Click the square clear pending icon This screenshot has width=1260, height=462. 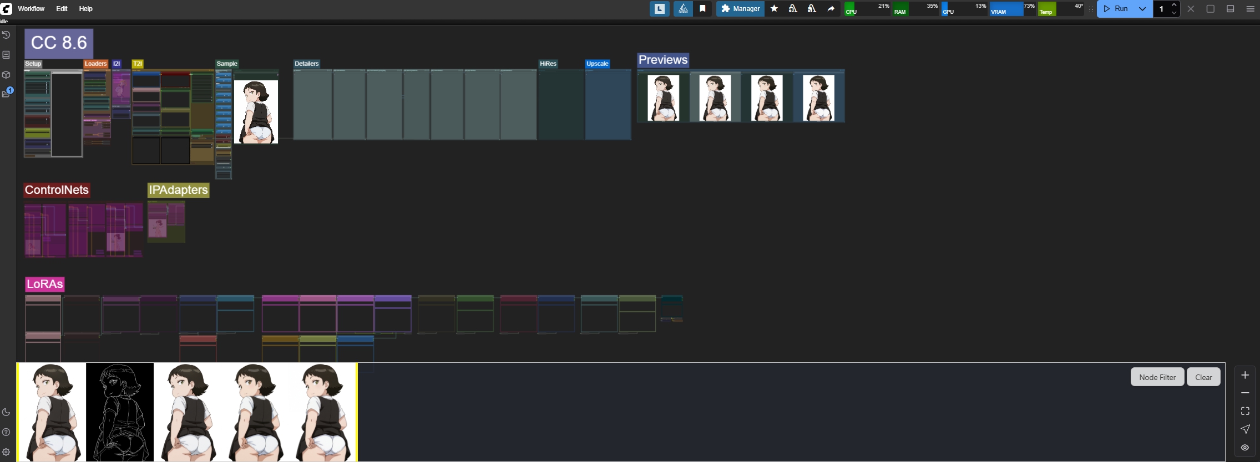point(1211,9)
